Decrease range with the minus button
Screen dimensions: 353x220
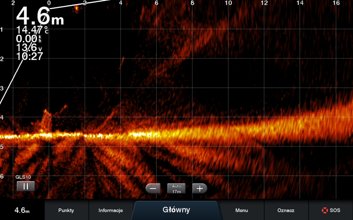(153, 188)
